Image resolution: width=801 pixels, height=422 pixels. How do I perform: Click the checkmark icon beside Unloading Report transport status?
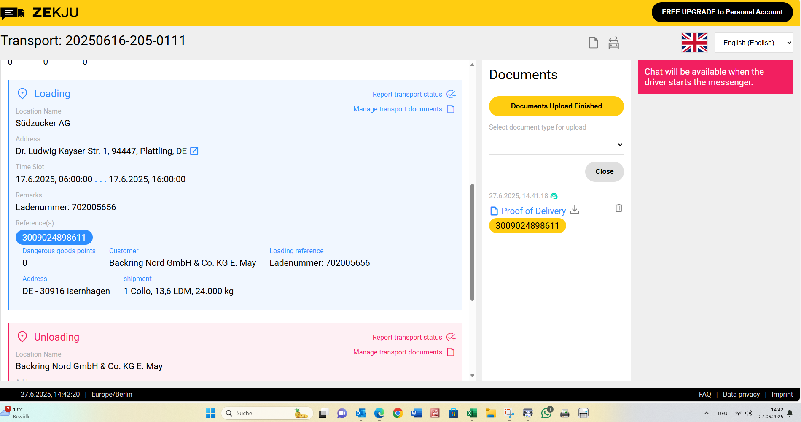[x=451, y=337]
